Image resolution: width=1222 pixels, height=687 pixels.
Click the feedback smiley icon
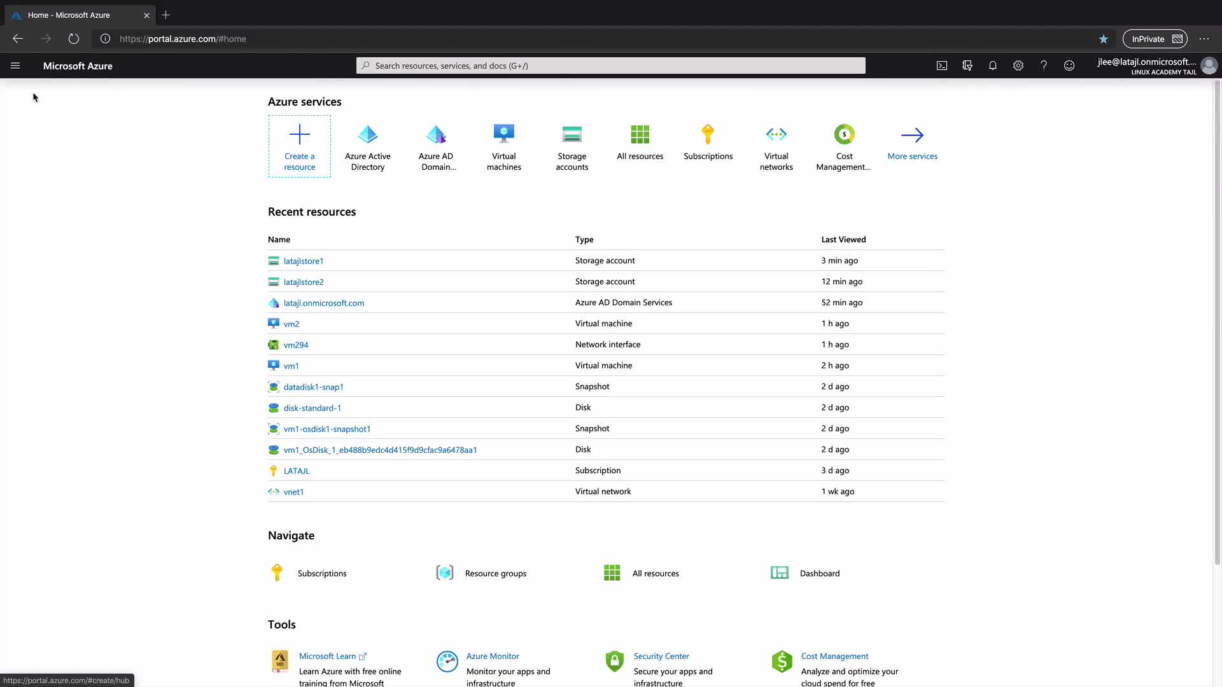1069,66
